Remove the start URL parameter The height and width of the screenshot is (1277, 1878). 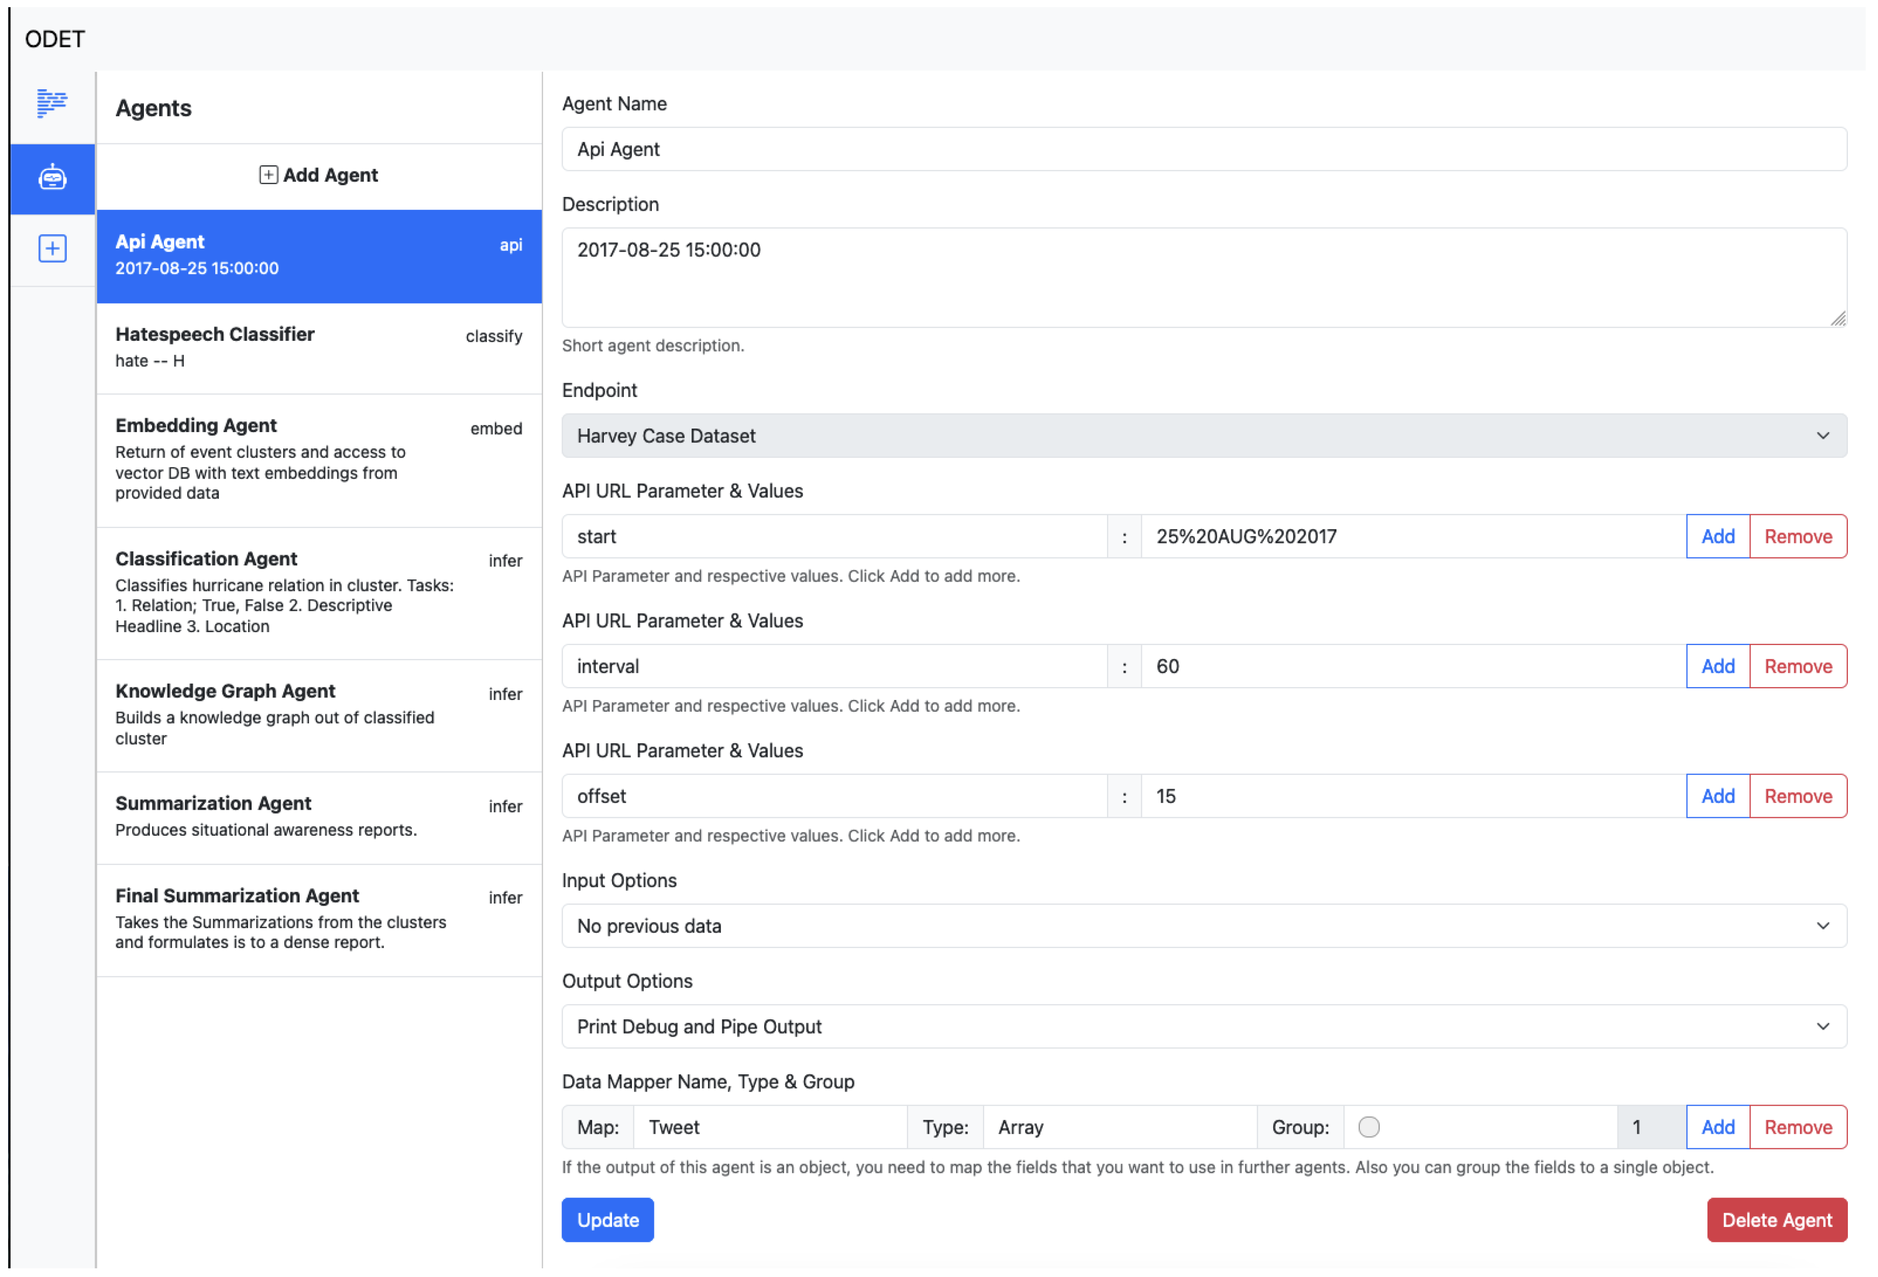point(1797,536)
